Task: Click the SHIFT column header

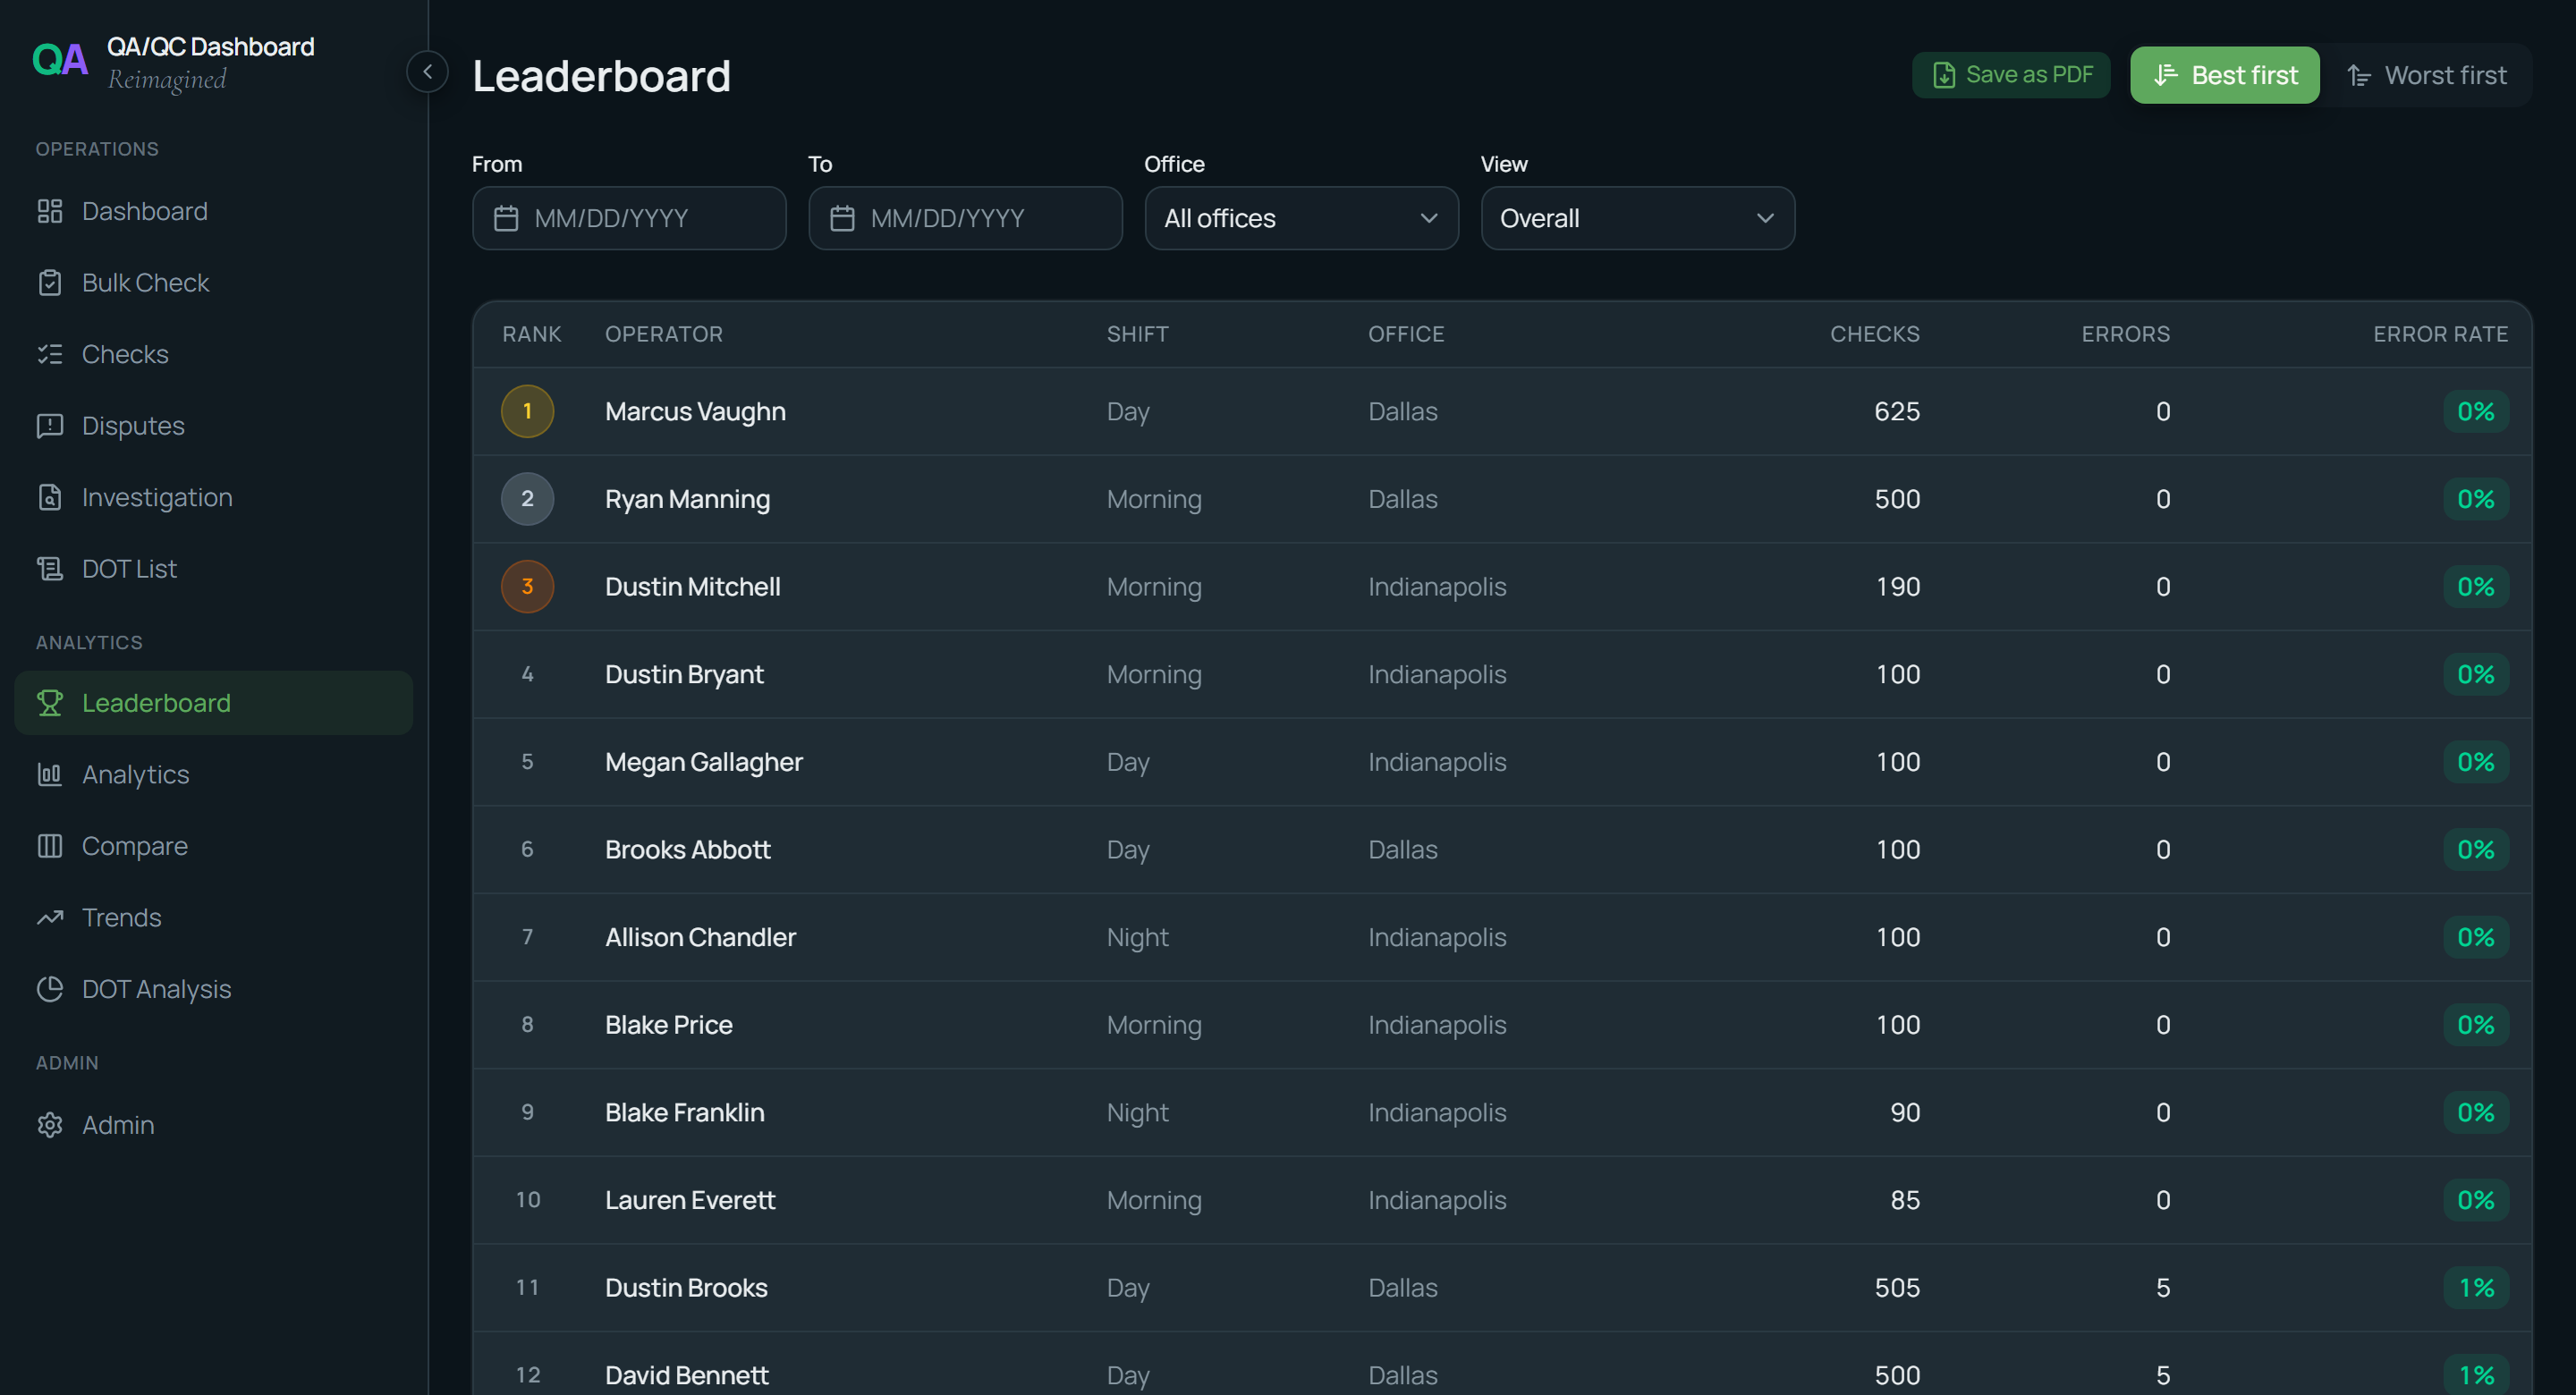Action: [x=1137, y=334]
